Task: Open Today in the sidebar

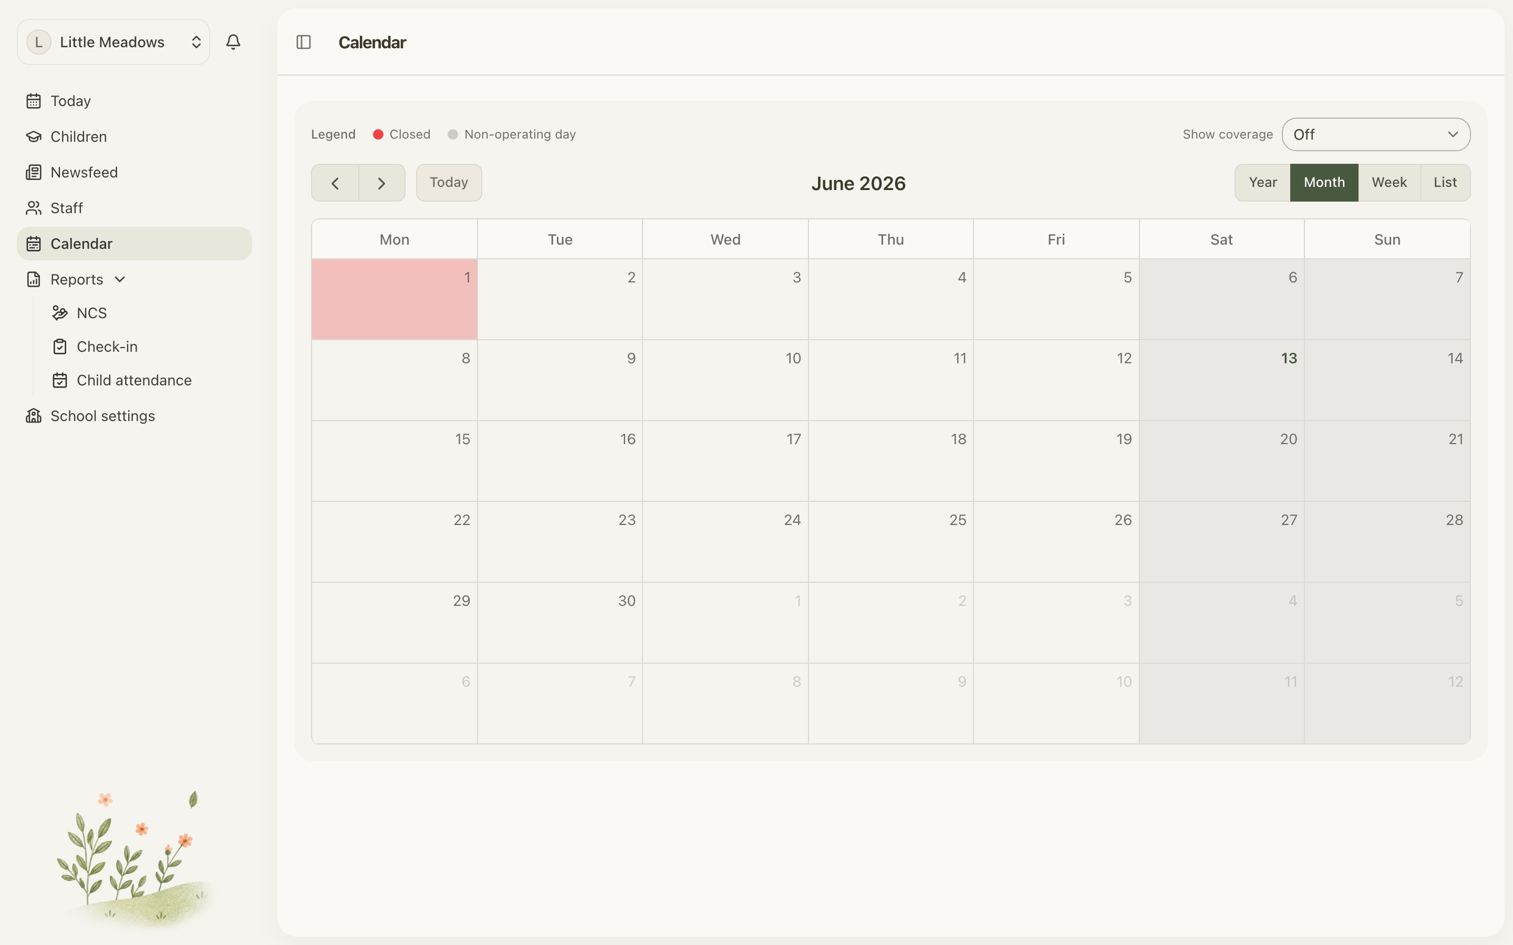Action: pos(134,101)
